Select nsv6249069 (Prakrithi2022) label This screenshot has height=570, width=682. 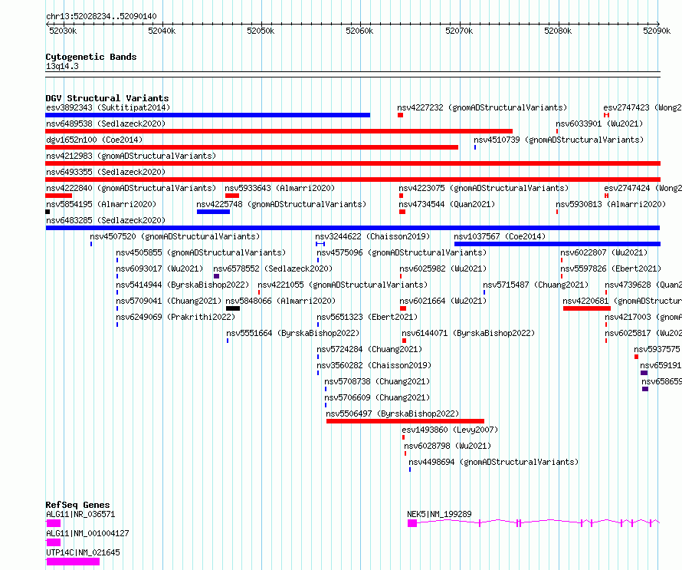(175, 317)
